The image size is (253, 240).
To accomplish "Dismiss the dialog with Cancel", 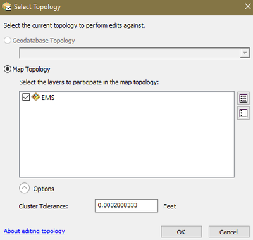I will click(229, 232).
